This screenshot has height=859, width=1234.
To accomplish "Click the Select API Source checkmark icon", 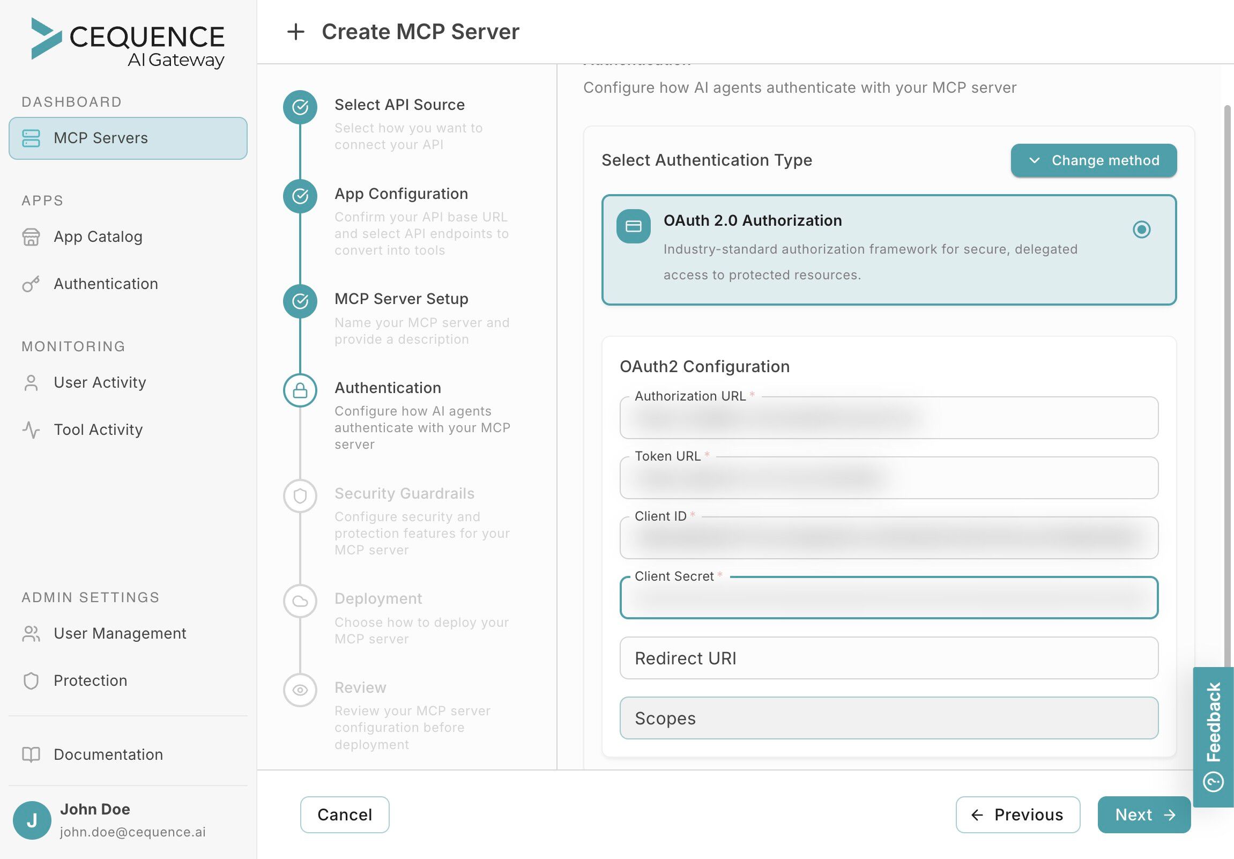I will pos(300,107).
